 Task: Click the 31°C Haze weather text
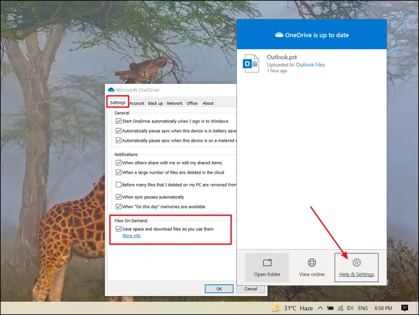298,308
